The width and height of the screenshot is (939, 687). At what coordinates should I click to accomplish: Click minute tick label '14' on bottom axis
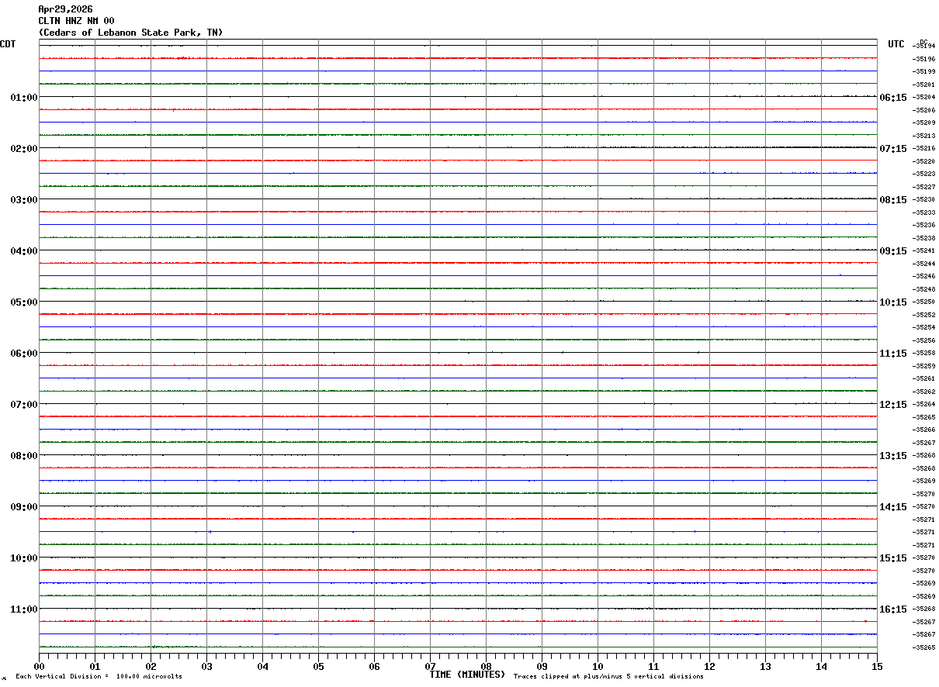click(821, 667)
